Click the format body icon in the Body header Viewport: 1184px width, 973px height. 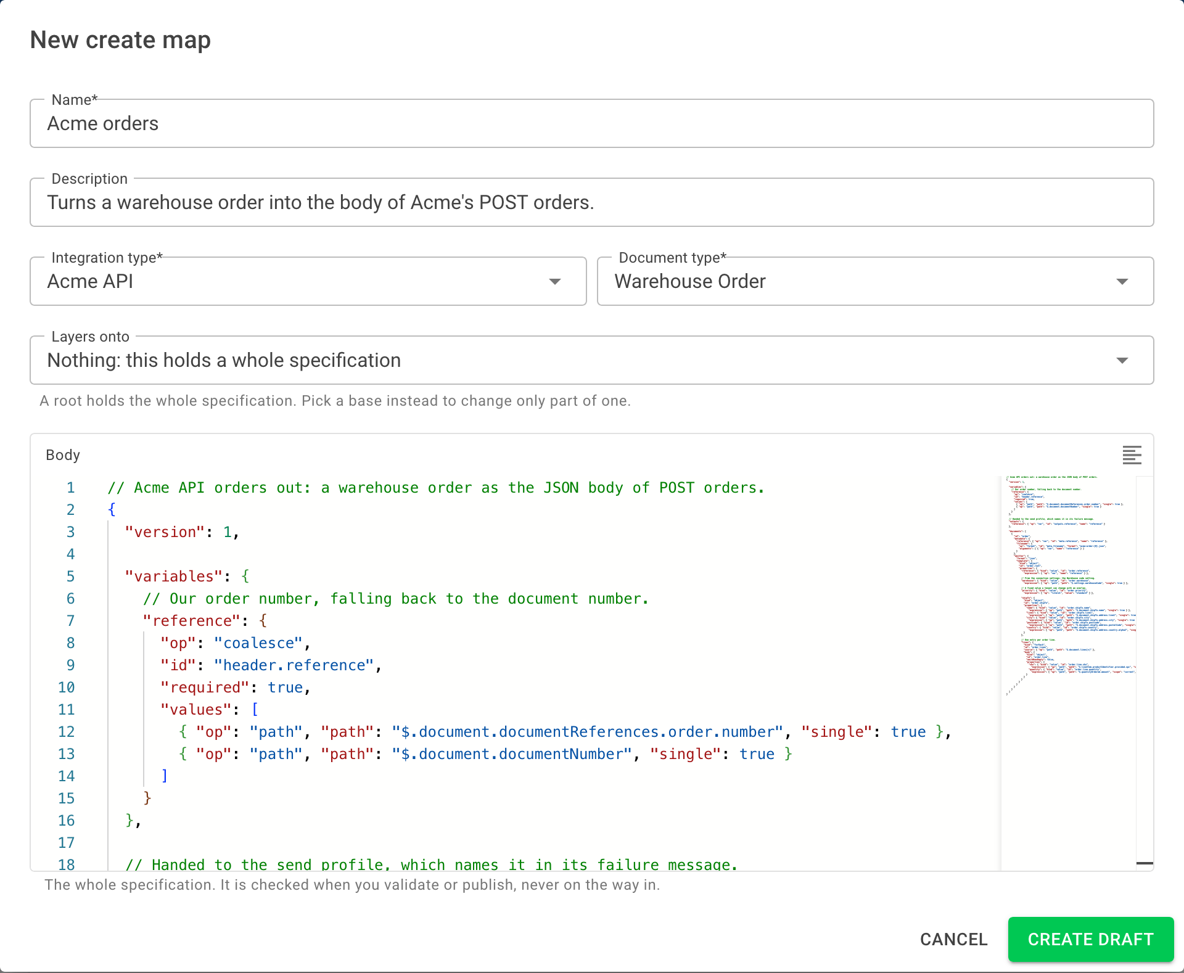click(x=1132, y=455)
